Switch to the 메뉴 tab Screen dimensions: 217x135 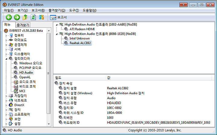pyautogui.click(x=8, y=25)
